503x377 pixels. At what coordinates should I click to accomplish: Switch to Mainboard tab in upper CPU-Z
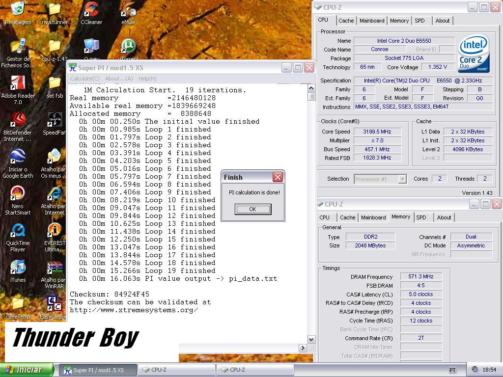(x=372, y=21)
